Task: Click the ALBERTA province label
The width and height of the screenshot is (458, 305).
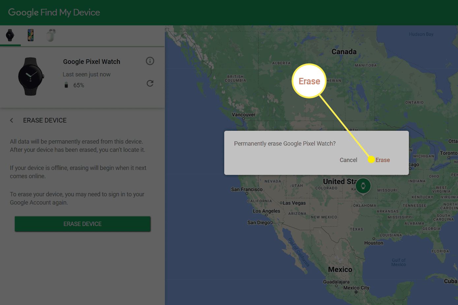Action: click(x=281, y=63)
